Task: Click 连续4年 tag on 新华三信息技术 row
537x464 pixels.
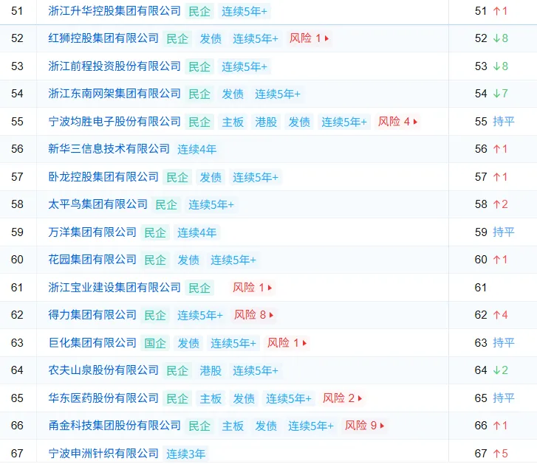Action: click(197, 149)
